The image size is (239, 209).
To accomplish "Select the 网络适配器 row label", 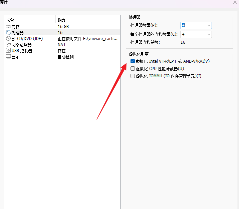I will click(21, 45).
